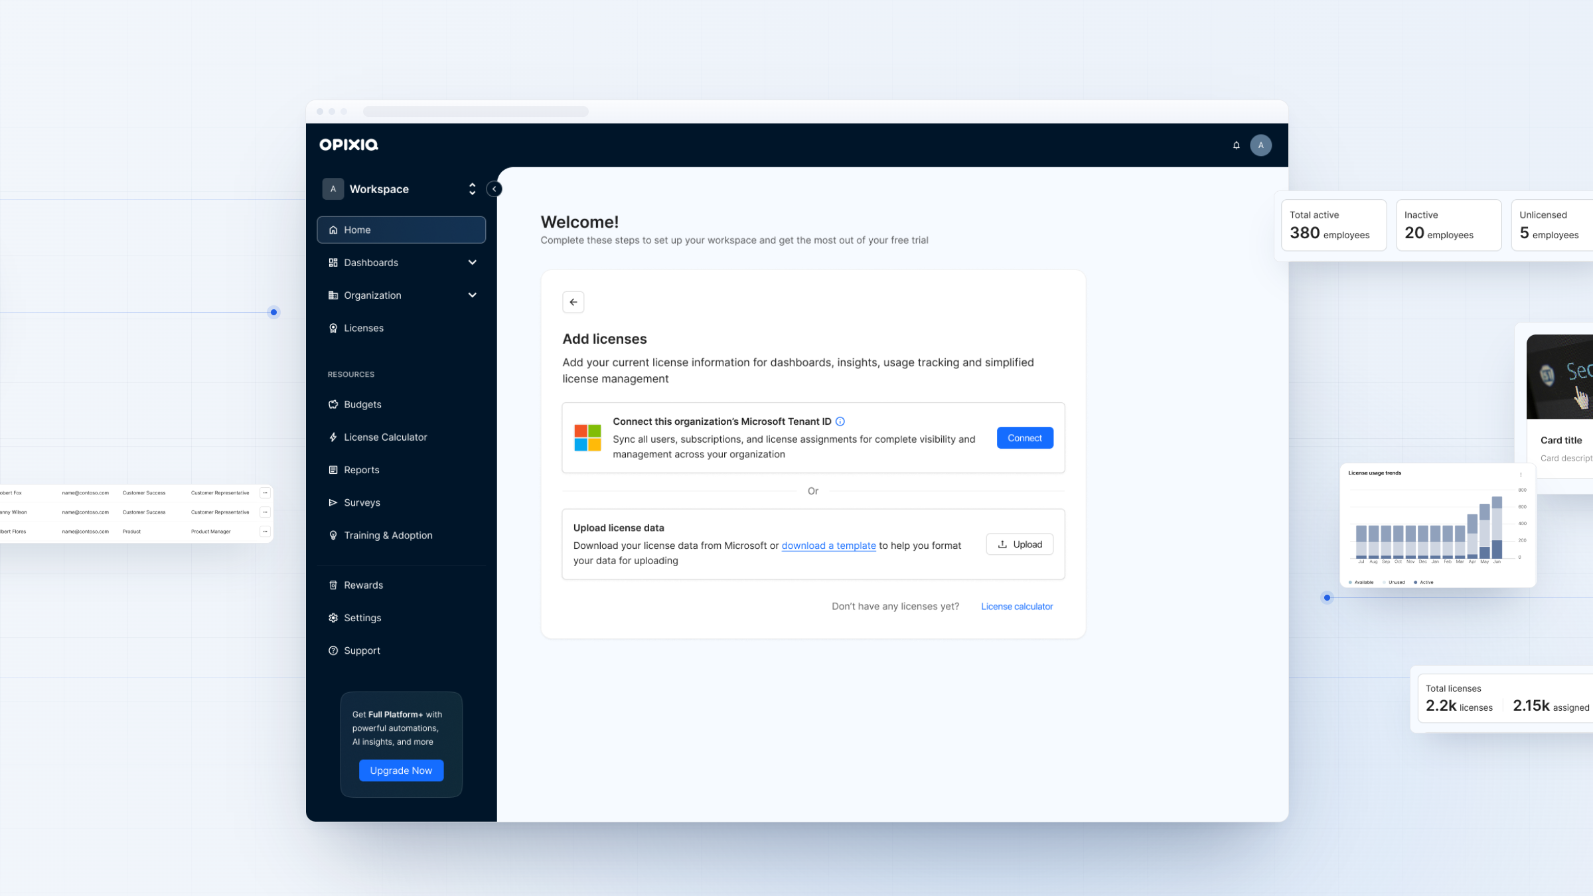Click the Upgrade Now button
The height and width of the screenshot is (896, 1593).
pos(401,771)
